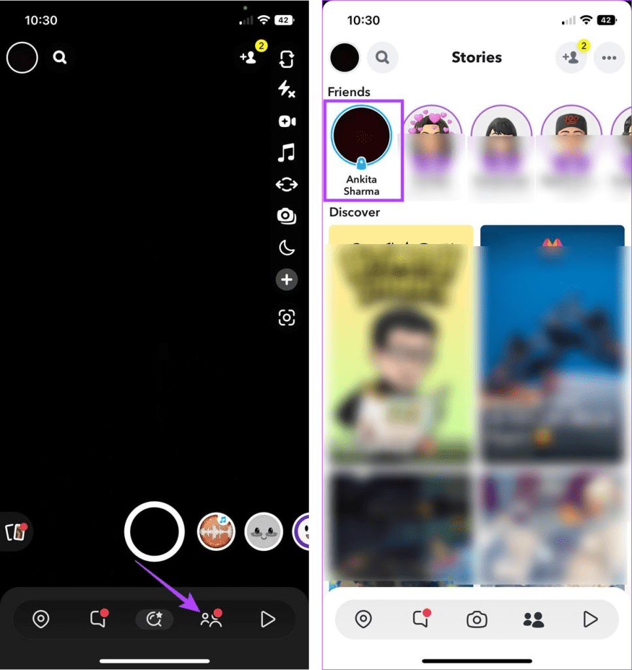Tap the plus icon to add more tools
The width and height of the screenshot is (632, 670).
pos(287,280)
